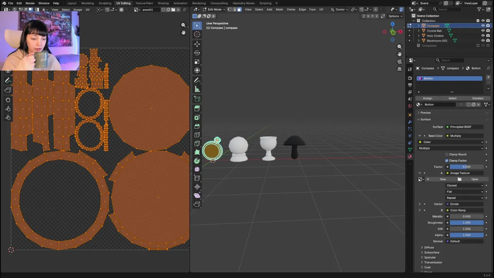
Task: Click the viewport zoom magnifier icon
Action: 399,47
